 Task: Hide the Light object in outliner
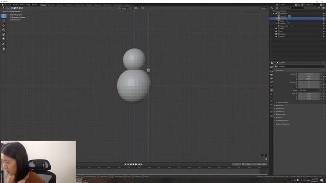point(324,21)
